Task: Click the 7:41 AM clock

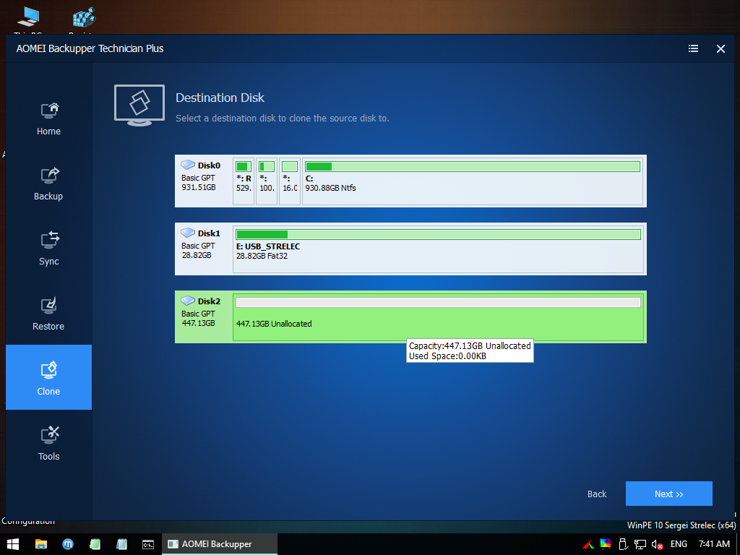Action: [x=714, y=544]
